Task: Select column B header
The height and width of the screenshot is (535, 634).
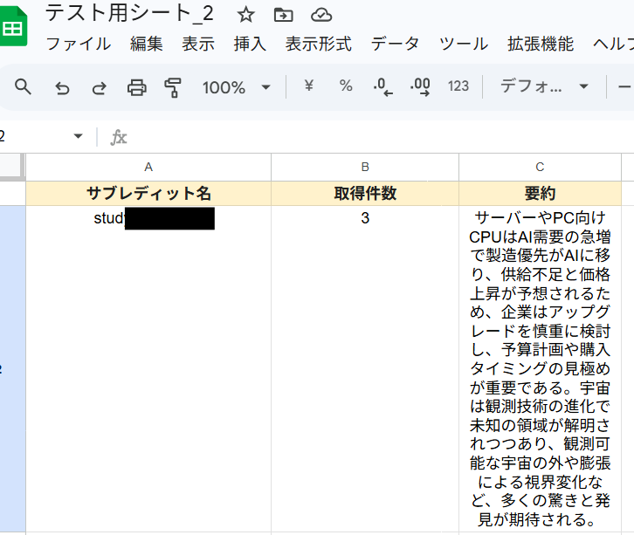Action: (x=365, y=167)
